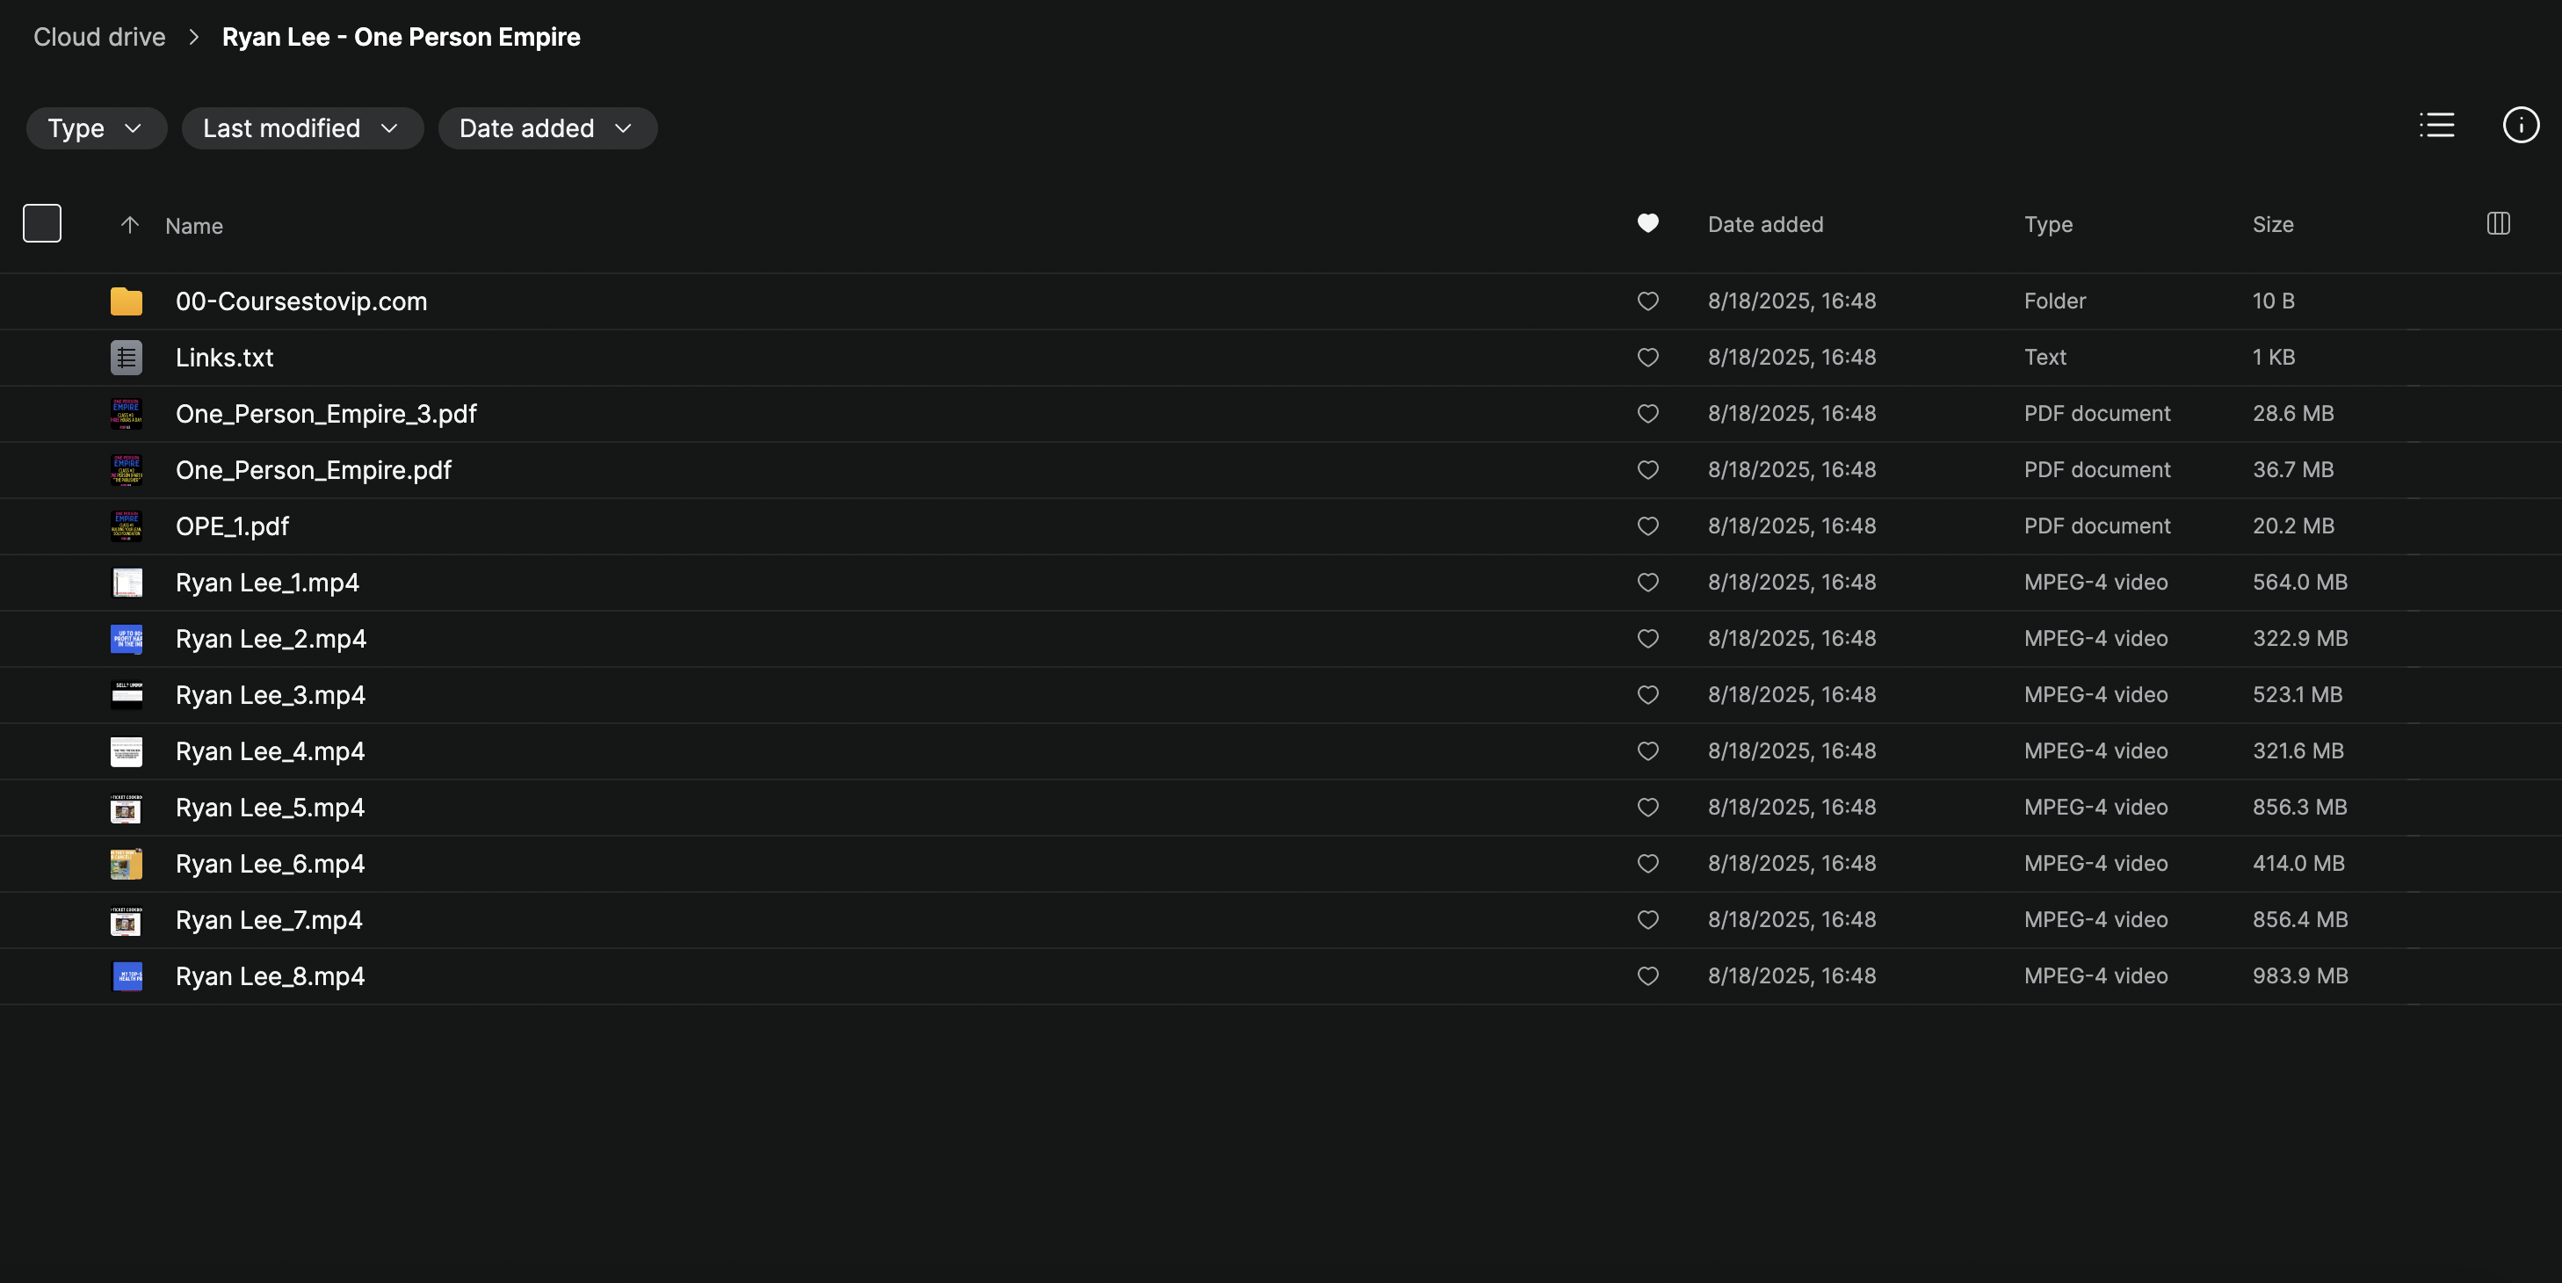2562x1283 pixels.
Task: Favorite the Links.txt file
Action: (1647, 358)
